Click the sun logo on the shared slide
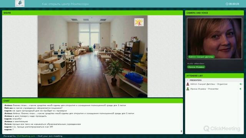Viewport: 246px width, 138px height. (x=139, y=22)
